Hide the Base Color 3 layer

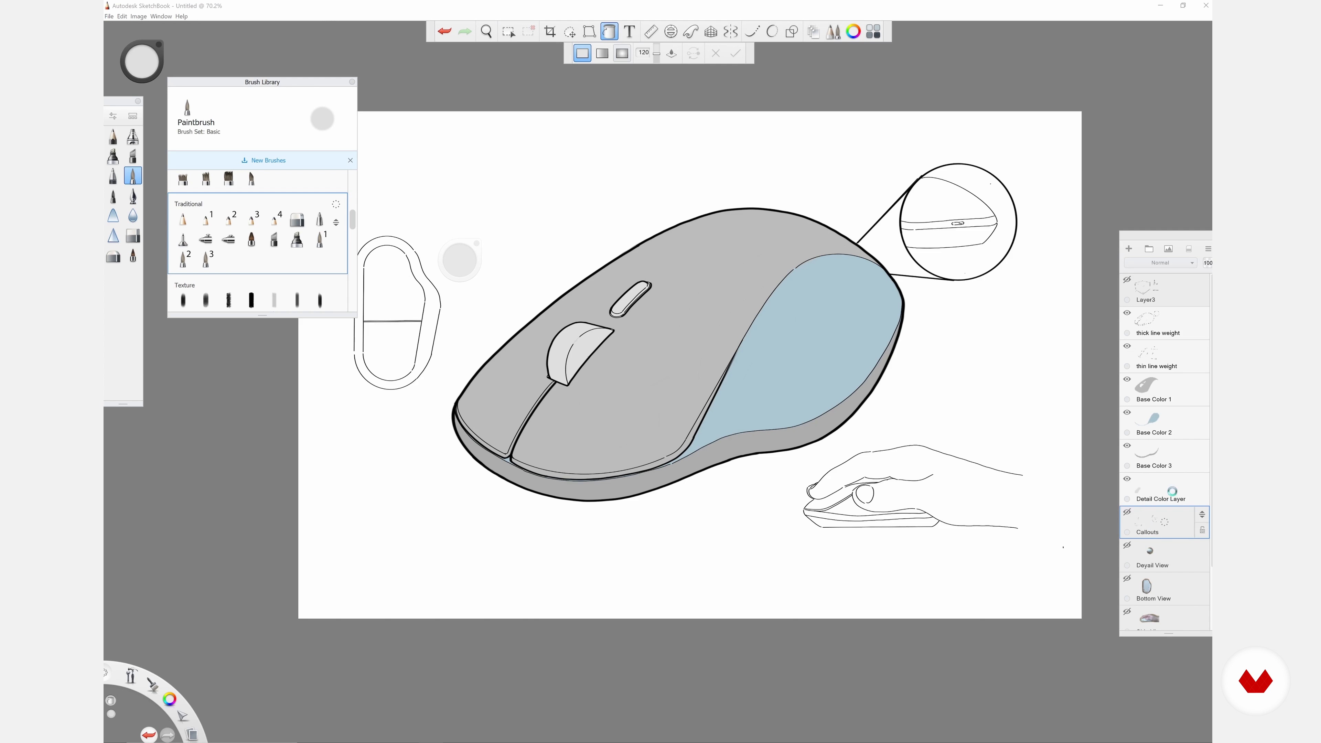(1127, 445)
